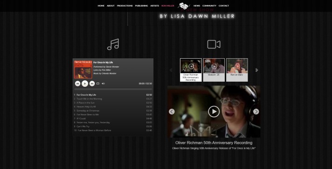Select the Motown 25 video thumbnail
The image size is (332, 169).
pos(214,70)
